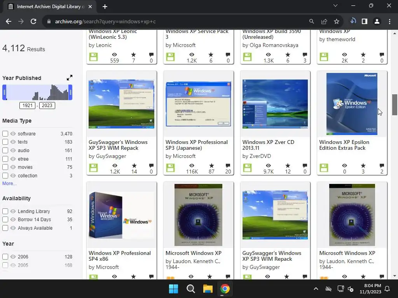Click Chrome icon in taskbar
398x298 pixels.
[225, 289]
